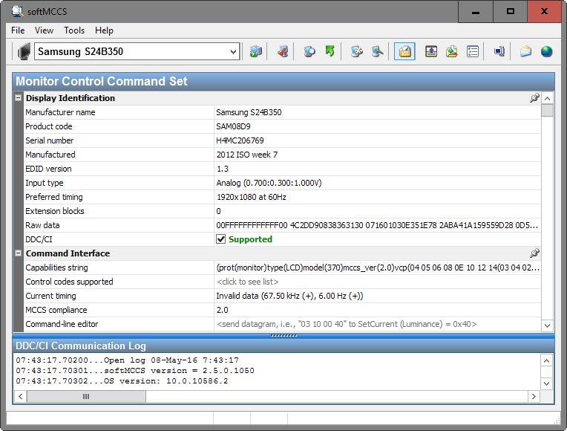
Task: Open the Tools menu
Action: 74,30
